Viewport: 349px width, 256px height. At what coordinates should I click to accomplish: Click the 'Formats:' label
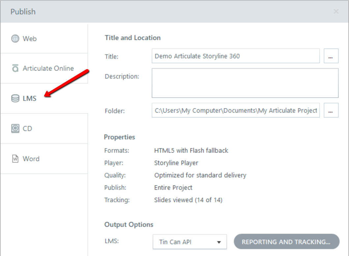(x=117, y=151)
